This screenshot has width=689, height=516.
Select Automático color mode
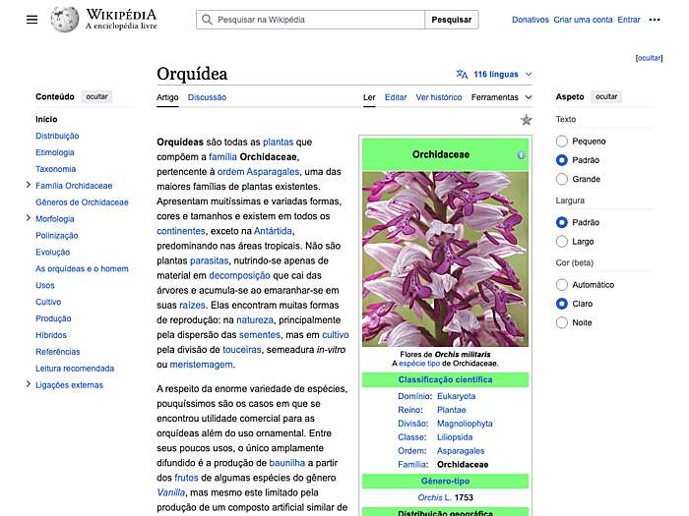click(x=562, y=285)
